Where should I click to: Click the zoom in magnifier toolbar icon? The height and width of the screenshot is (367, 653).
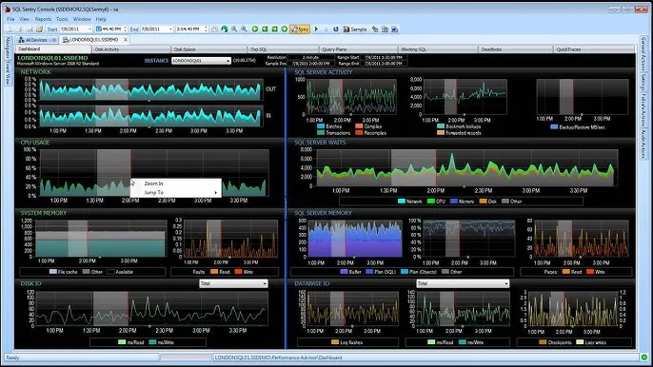[234, 29]
